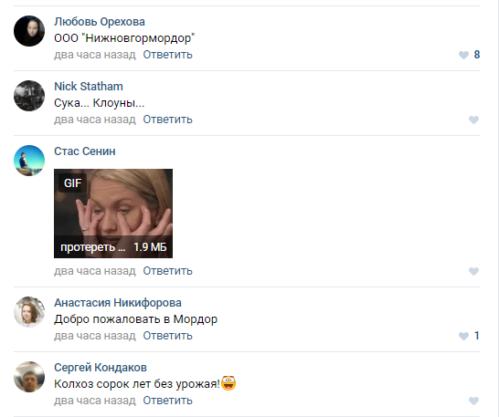Reply to Nick Statham's comment
The image size is (499, 417).
point(168,120)
